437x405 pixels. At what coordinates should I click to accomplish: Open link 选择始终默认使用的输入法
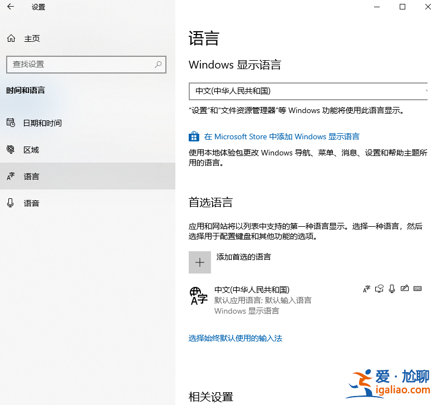(235, 338)
